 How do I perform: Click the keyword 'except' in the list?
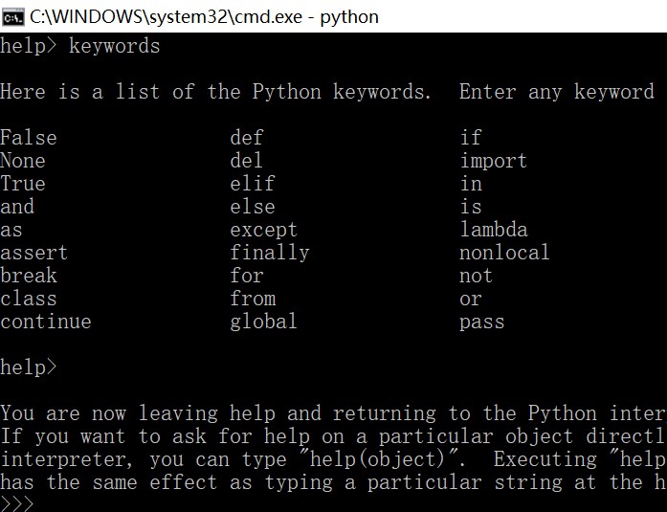263,230
